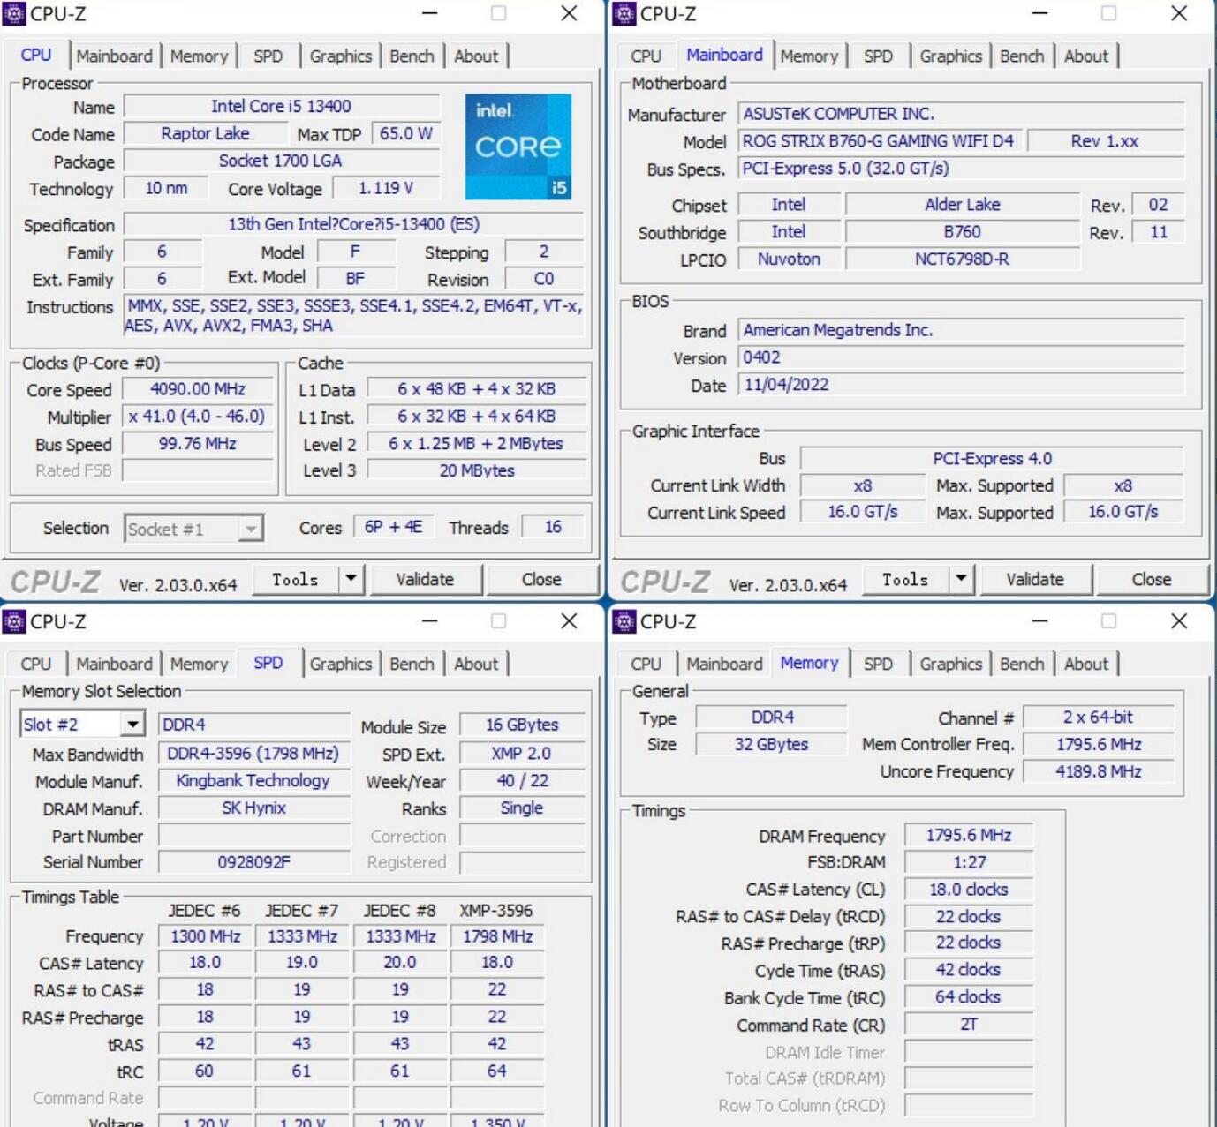
Task: Open Graphics tab in the Mainboard window
Action: pos(950,56)
